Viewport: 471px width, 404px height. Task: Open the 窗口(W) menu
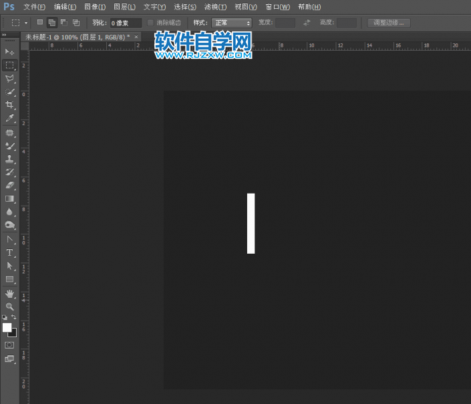pyautogui.click(x=277, y=7)
